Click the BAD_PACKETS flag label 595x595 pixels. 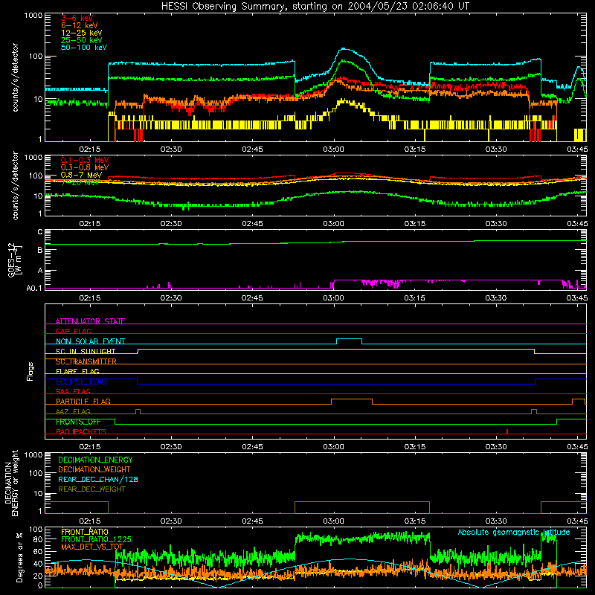coord(81,431)
